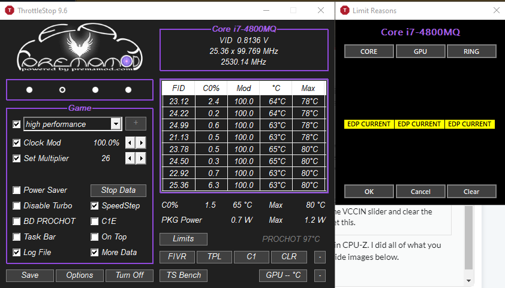Toggle the SpeedStep checkbox
Image resolution: width=505 pixels, height=288 pixels.
(x=94, y=206)
